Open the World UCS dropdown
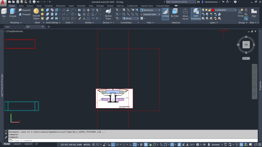262x147 pixels. 130,18
